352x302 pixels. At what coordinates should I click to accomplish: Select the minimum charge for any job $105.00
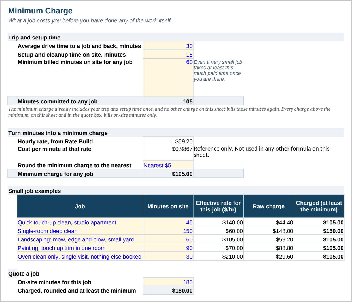(x=168, y=174)
